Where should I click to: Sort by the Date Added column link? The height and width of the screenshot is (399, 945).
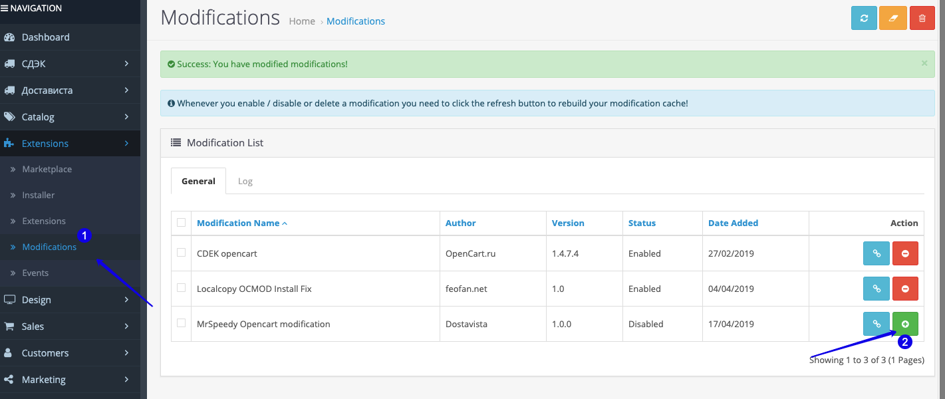point(733,223)
